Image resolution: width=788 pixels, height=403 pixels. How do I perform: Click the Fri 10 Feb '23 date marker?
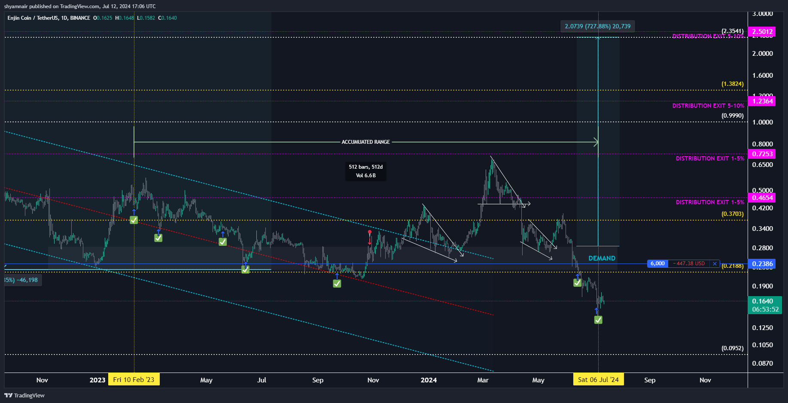coord(134,380)
